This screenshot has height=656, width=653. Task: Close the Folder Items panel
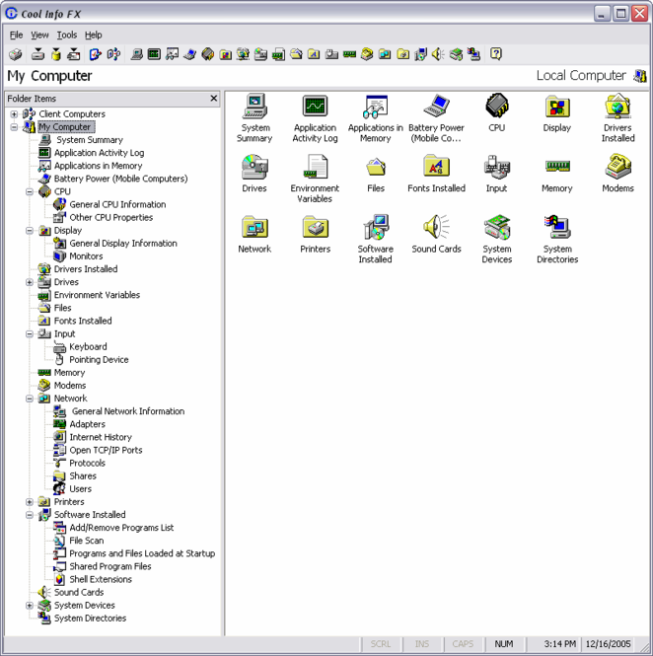click(214, 99)
